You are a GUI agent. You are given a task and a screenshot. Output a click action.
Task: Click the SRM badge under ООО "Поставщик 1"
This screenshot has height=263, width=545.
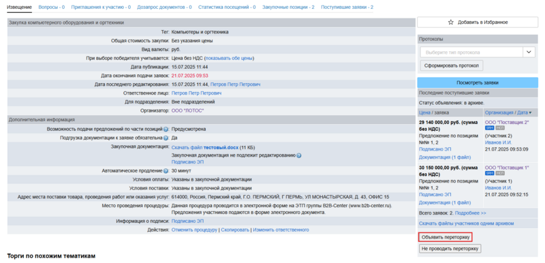(x=489, y=173)
